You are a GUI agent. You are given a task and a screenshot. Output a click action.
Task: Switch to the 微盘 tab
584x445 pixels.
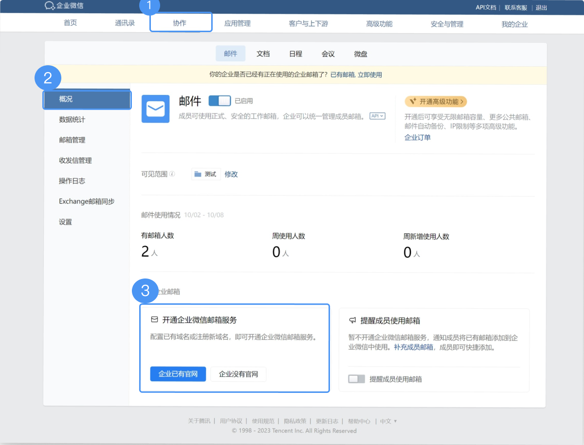pyautogui.click(x=361, y=54)
